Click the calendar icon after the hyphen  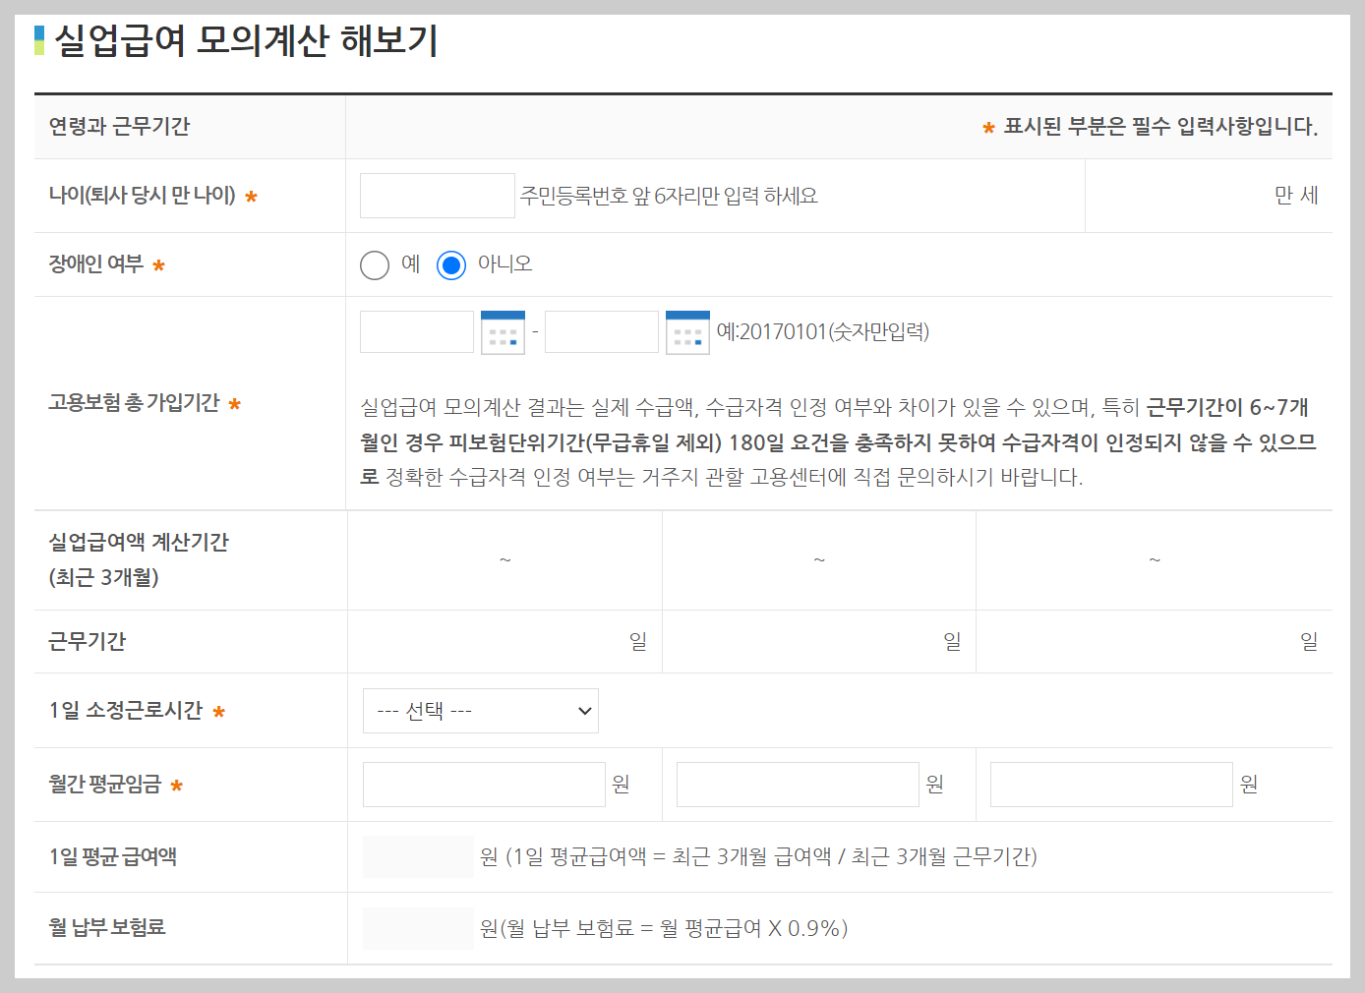pyautogui.click(x=687, y=331)
